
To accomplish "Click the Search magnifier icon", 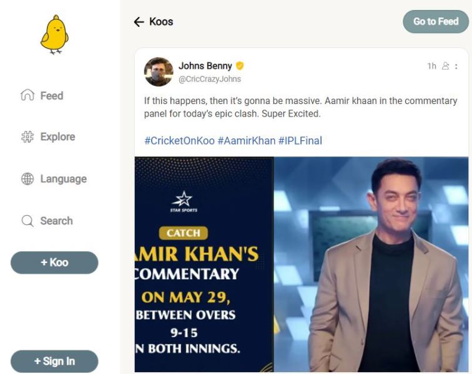I will (x=27, y=221).
